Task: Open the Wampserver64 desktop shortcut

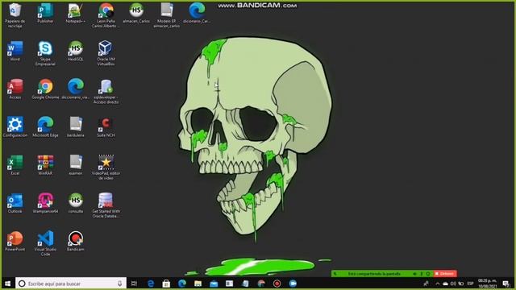Action: pos(45,203)
